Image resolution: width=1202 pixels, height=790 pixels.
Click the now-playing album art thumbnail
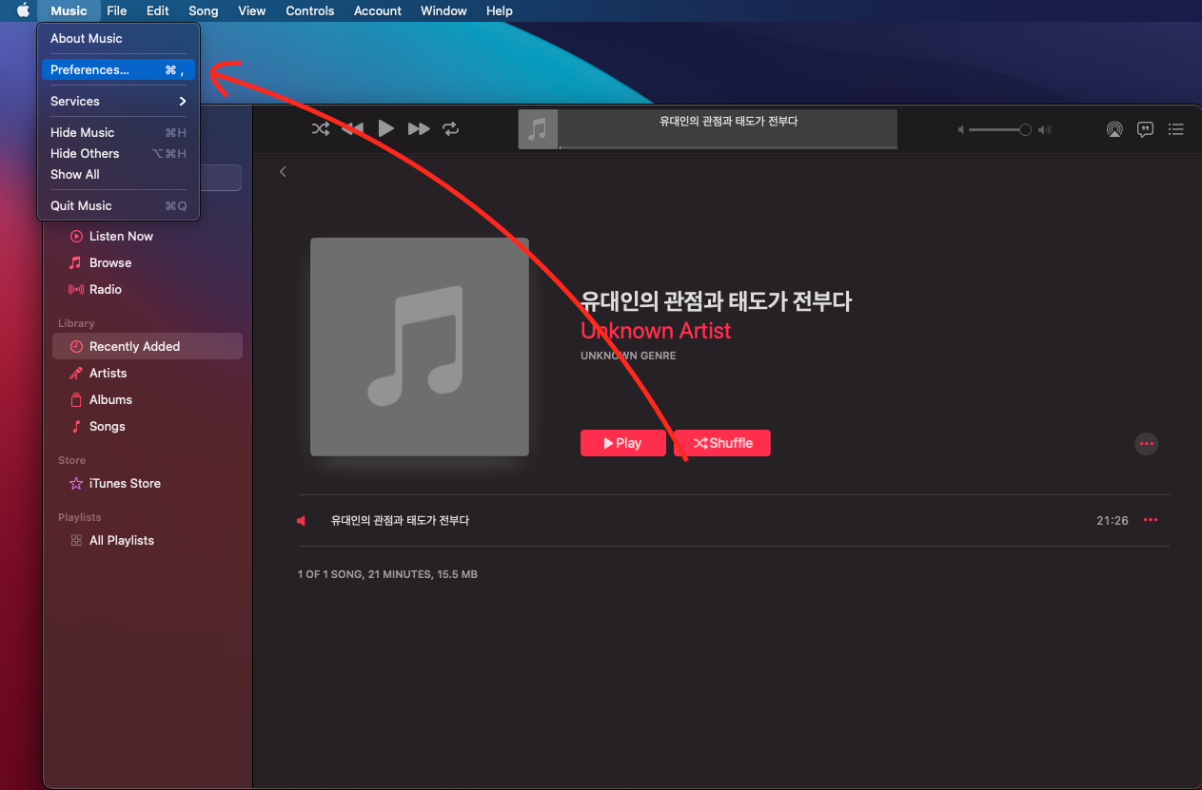[538, 129]
